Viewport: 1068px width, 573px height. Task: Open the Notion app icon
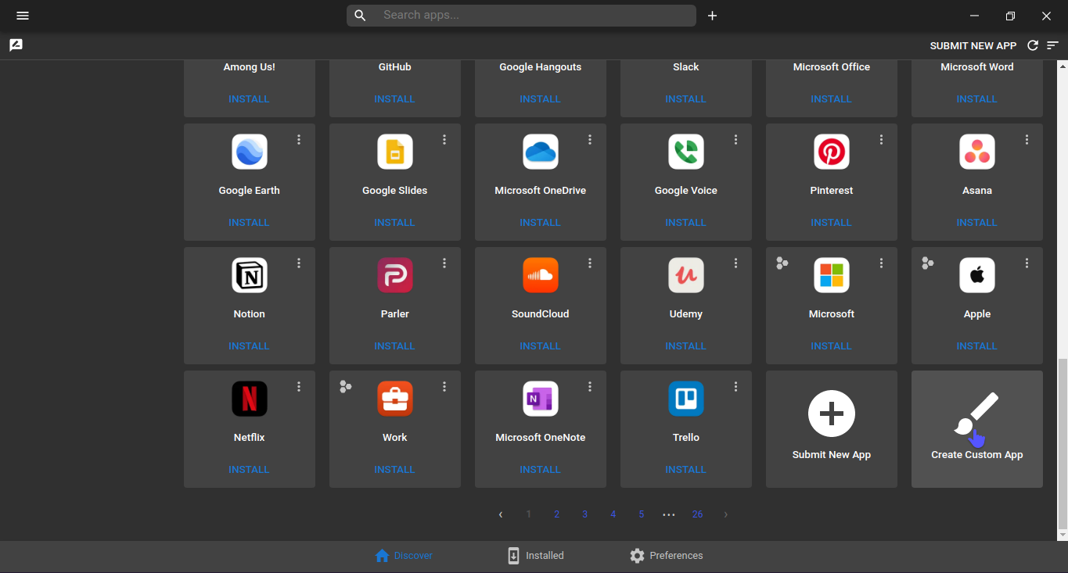point(250,275)
